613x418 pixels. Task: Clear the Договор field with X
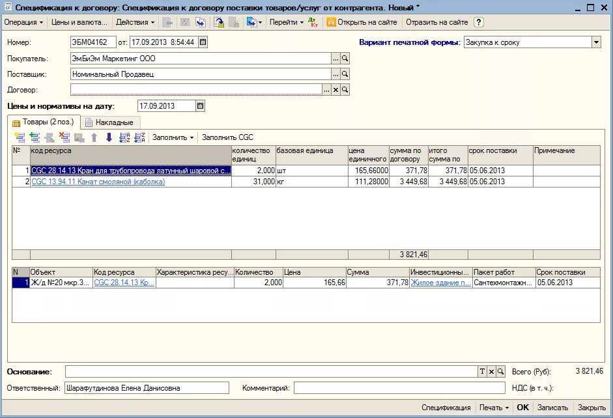[x=336, y=90]
